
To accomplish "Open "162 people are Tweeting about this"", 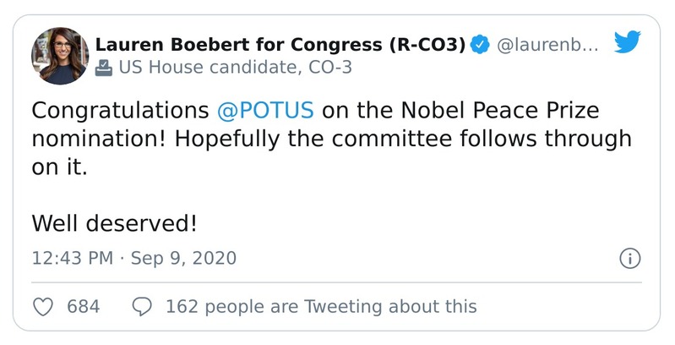I will pos(321,306).
